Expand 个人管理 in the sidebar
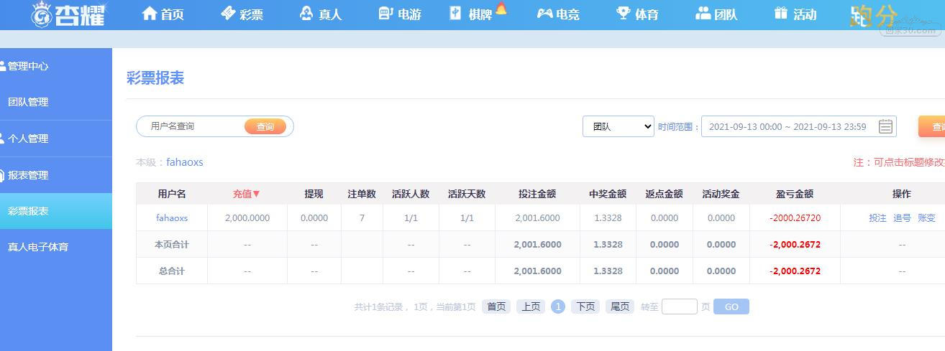Image resolution: width=945 pixels, height=351 pixels. (x=56, y=139)
